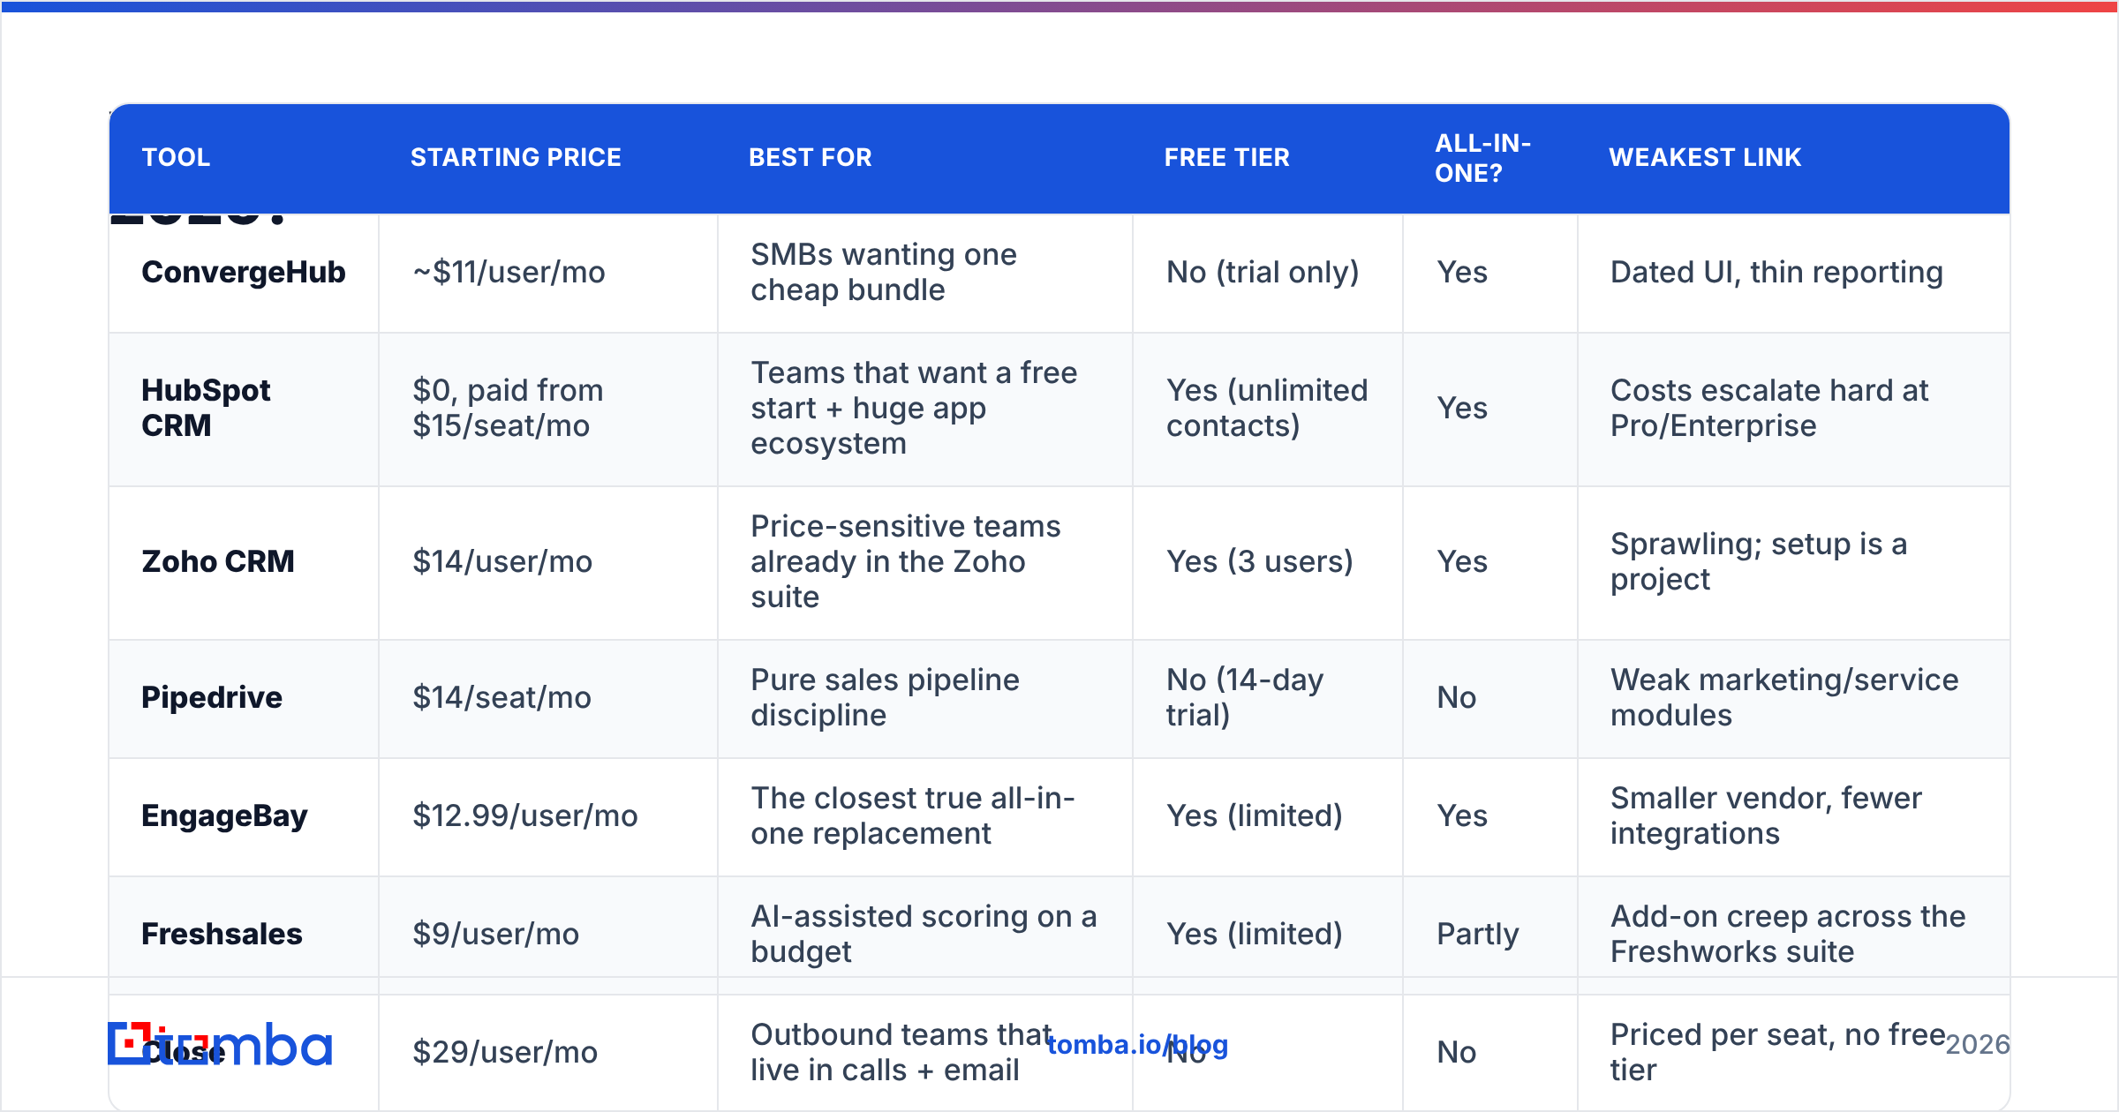Screen dimensions: 2119x1112
Task: Select the Zoho CRM row name
Action: point(218,561)
